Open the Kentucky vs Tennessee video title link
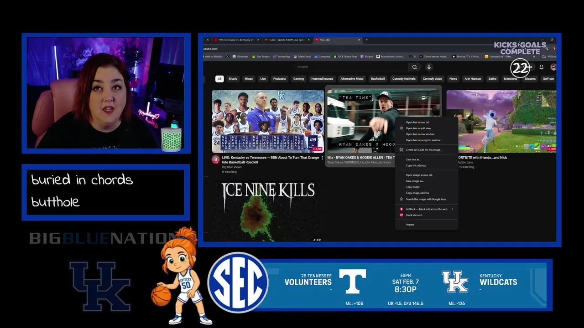 [271, 160]
